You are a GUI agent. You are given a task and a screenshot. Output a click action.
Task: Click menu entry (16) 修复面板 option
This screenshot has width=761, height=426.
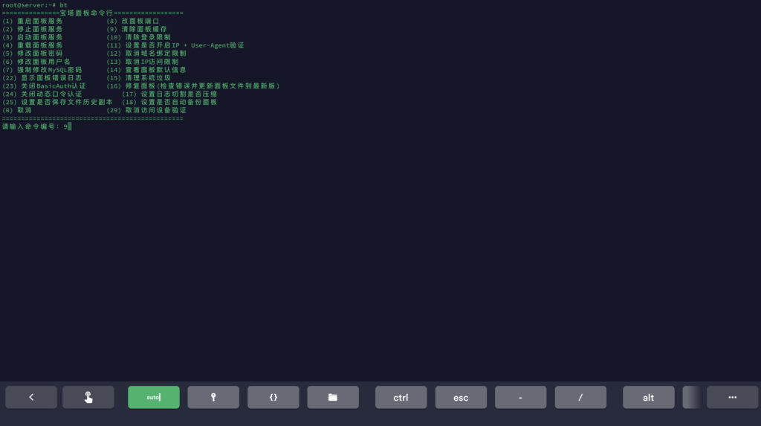192,85
